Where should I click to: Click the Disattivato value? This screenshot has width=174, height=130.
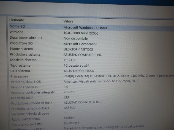72,123
